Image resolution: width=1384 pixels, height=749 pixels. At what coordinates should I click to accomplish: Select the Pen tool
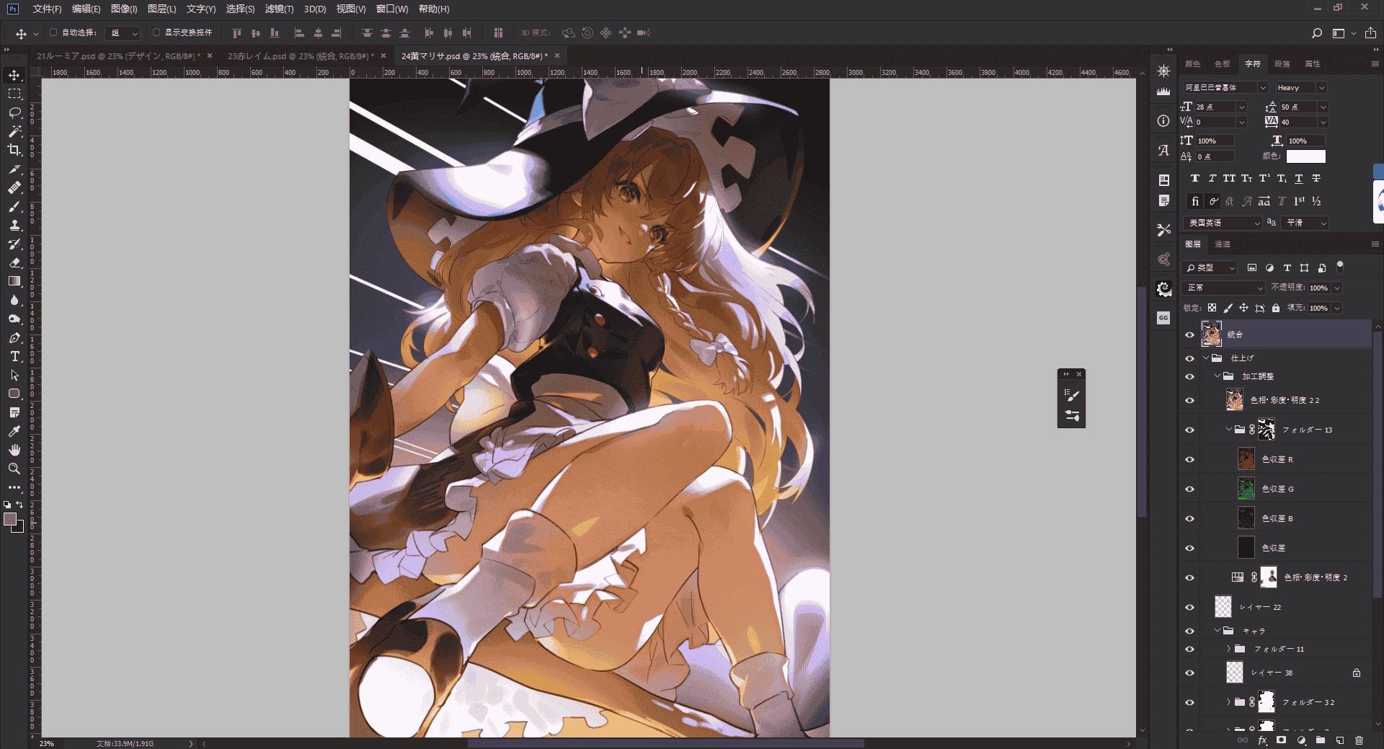[14, 337]
